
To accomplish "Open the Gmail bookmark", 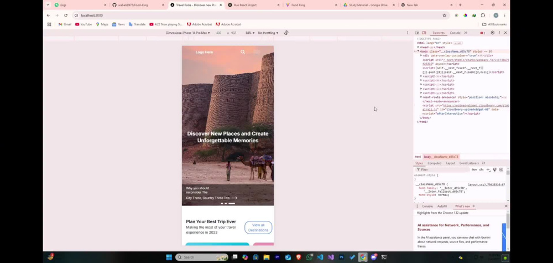I will 65,24.
